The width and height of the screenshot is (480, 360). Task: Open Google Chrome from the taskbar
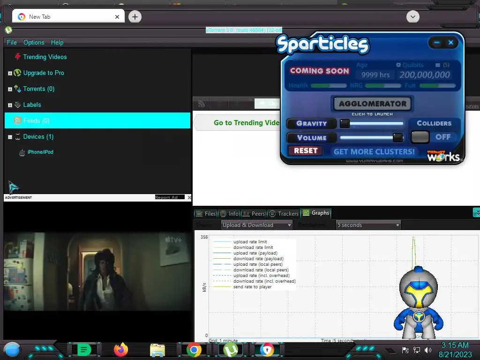pyautogui.click(x=194, y=350)
